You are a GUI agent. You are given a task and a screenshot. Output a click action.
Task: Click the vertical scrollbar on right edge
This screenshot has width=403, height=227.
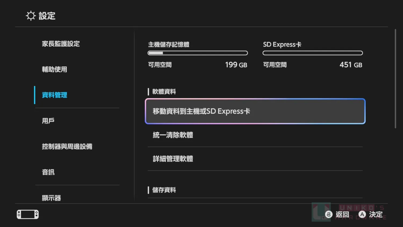click(x=395, y=79)
